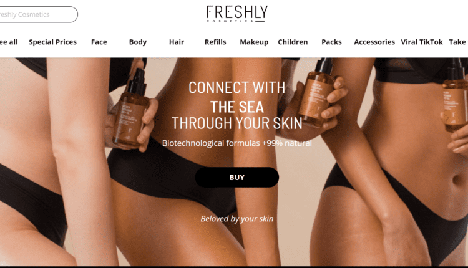Screen dimensions: 468x268
Task: Open the Refills section
Action: click(x=215, y=42)
